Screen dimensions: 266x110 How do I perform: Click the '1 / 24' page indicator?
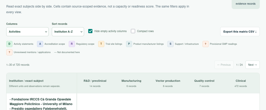[239, 65]
